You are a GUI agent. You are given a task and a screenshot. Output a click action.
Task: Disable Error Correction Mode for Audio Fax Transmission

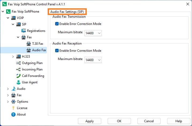pos(57,24)
